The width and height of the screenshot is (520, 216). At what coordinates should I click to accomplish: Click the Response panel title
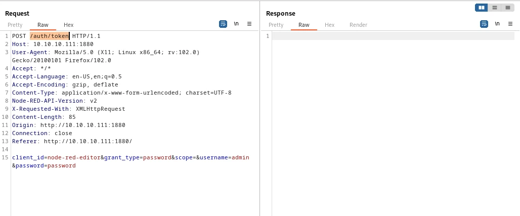281,14
